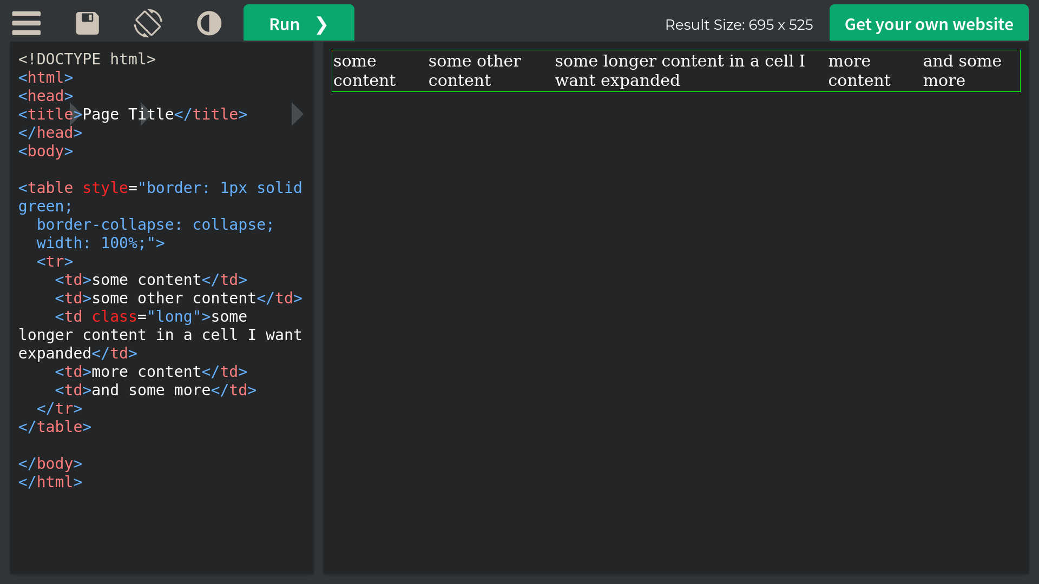Click the Result Size display area

[x=739, y=24]
